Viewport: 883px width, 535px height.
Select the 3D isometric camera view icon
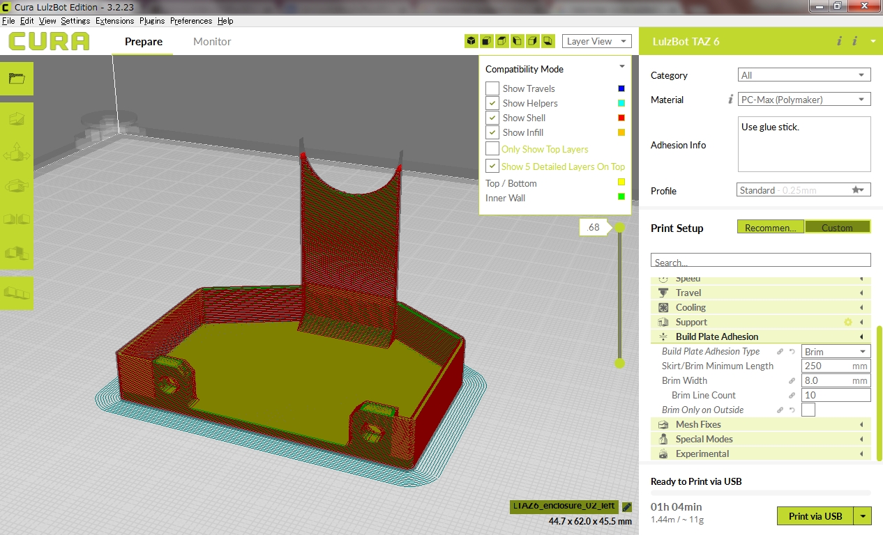click(x=471, y=41)
